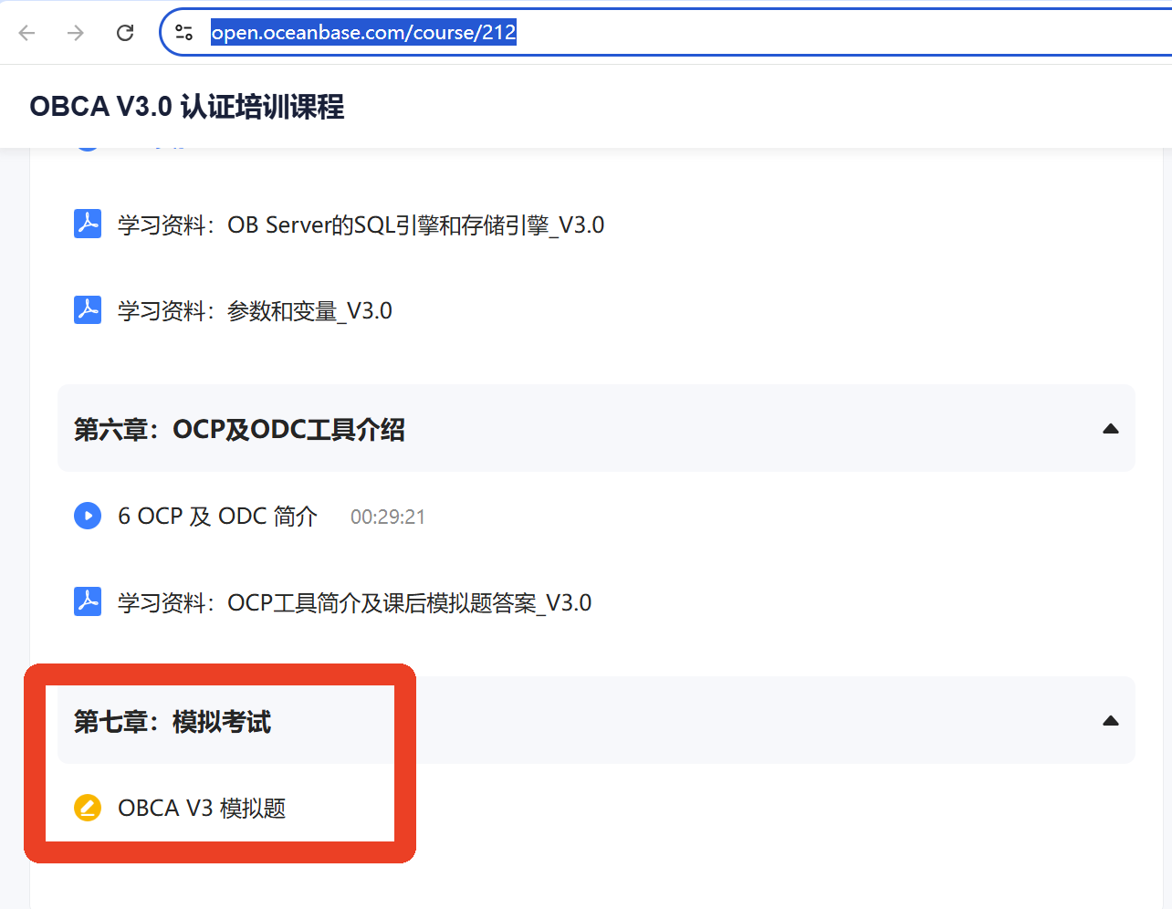Open site info icon in address bar
1172x909 pixels.
tap(183, 33)
